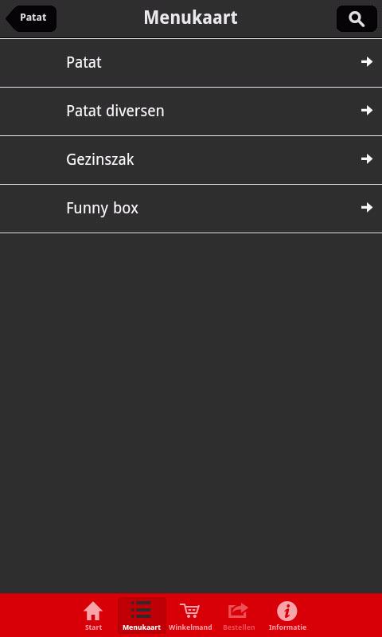
Task: Select the Gezinszak category
Action: tap(191, 160)
